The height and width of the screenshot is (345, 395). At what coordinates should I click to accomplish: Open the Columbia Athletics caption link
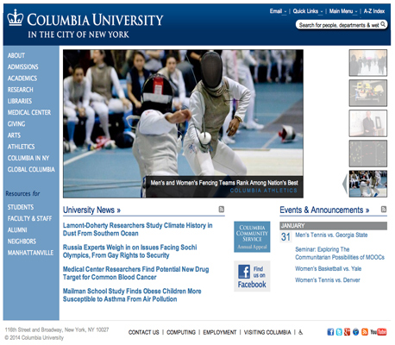click(x=263, y=191)
